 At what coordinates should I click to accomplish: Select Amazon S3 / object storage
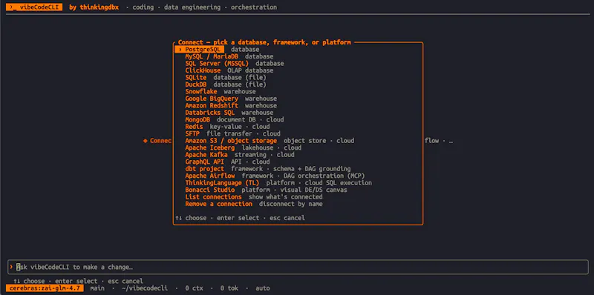270,141
